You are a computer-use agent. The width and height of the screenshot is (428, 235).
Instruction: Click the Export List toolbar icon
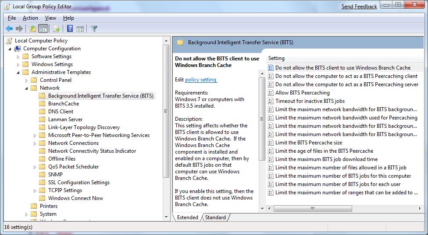click(x=57, y=28)
